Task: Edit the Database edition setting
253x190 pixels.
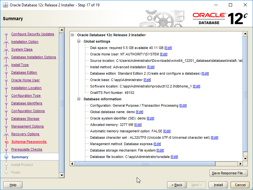Action: coord(205,74)
